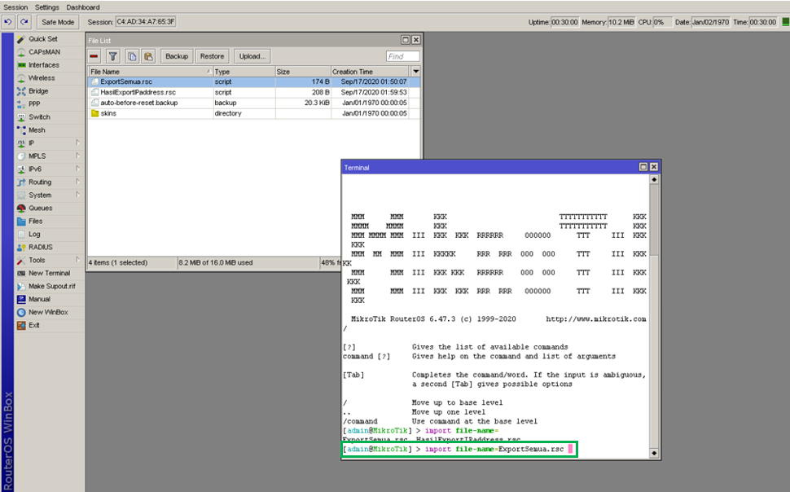Image resolution: width=790 pixels, height=492 pixels.
Task: Open the Interfaces sidebar item
Action: [x=50, y=65]
